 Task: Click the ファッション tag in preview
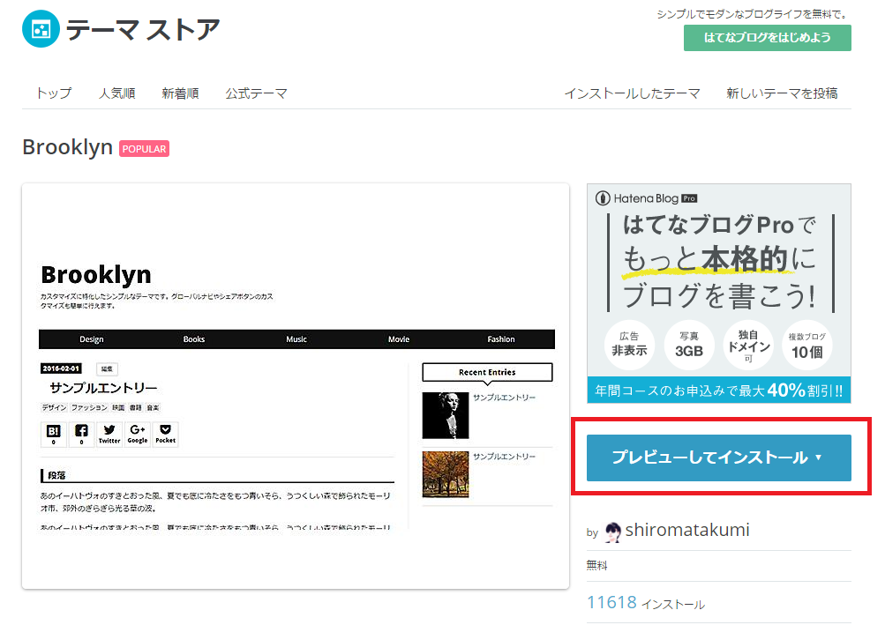coord(89,407)
